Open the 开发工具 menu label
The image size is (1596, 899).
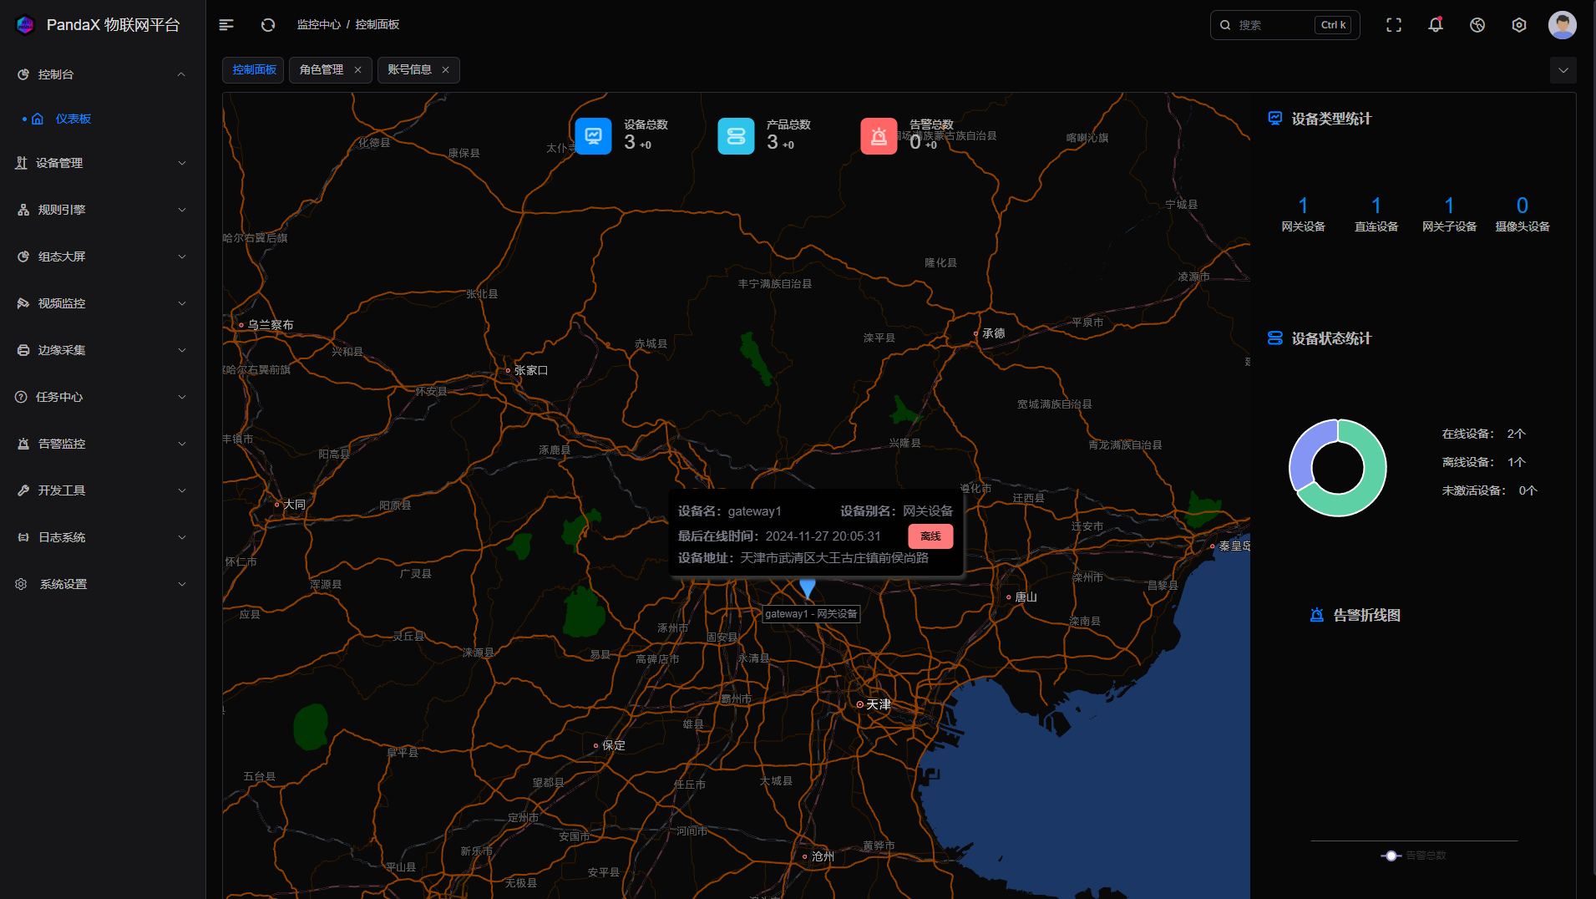(x=62, y=490)
